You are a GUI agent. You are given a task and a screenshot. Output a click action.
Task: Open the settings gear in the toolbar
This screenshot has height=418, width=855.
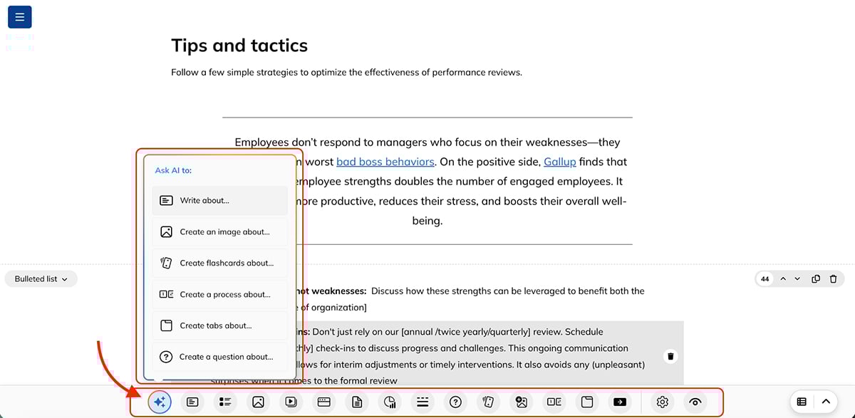click(x=662, y=402)
